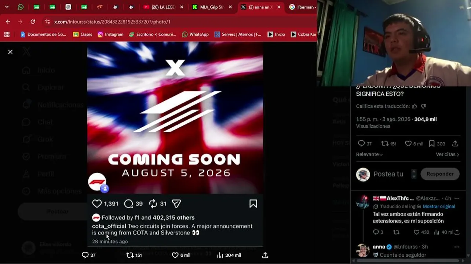This screenshot has width=471, height=264.
Task: Open the Escritorio < Comuni... bookmark
Action: [x=153, y=34]
